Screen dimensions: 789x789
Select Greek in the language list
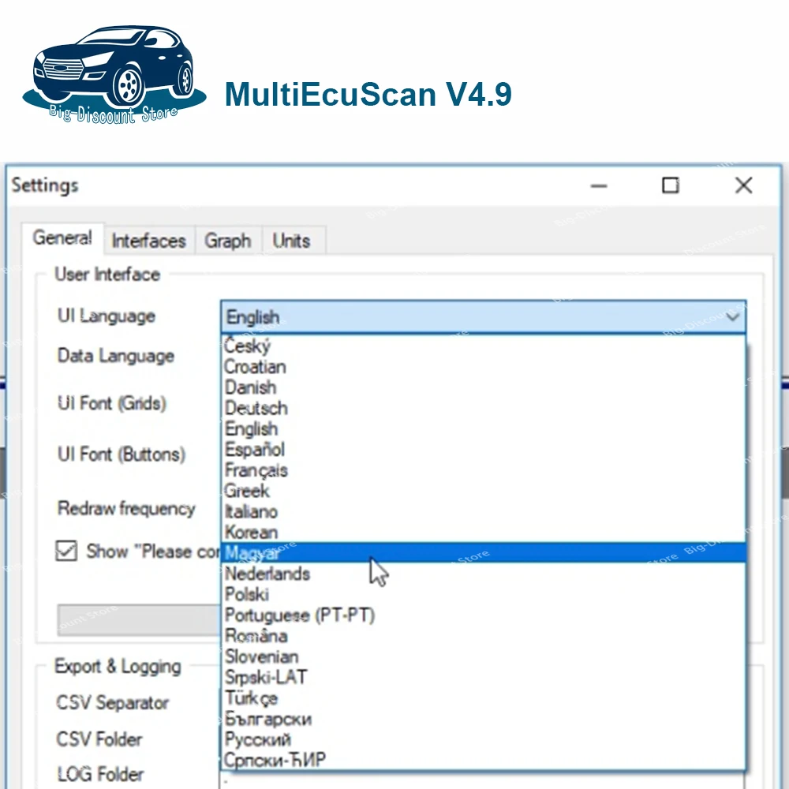pos(483,491)
